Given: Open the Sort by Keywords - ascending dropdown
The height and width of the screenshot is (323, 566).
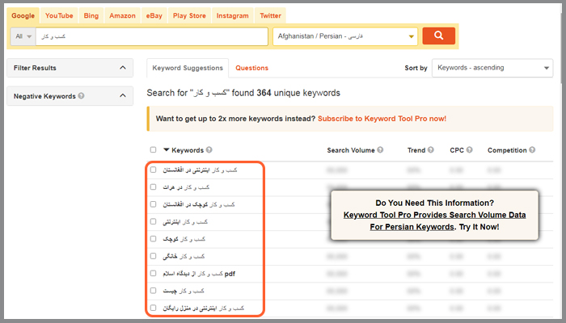Looking at the screenshot, I should 492,68.
